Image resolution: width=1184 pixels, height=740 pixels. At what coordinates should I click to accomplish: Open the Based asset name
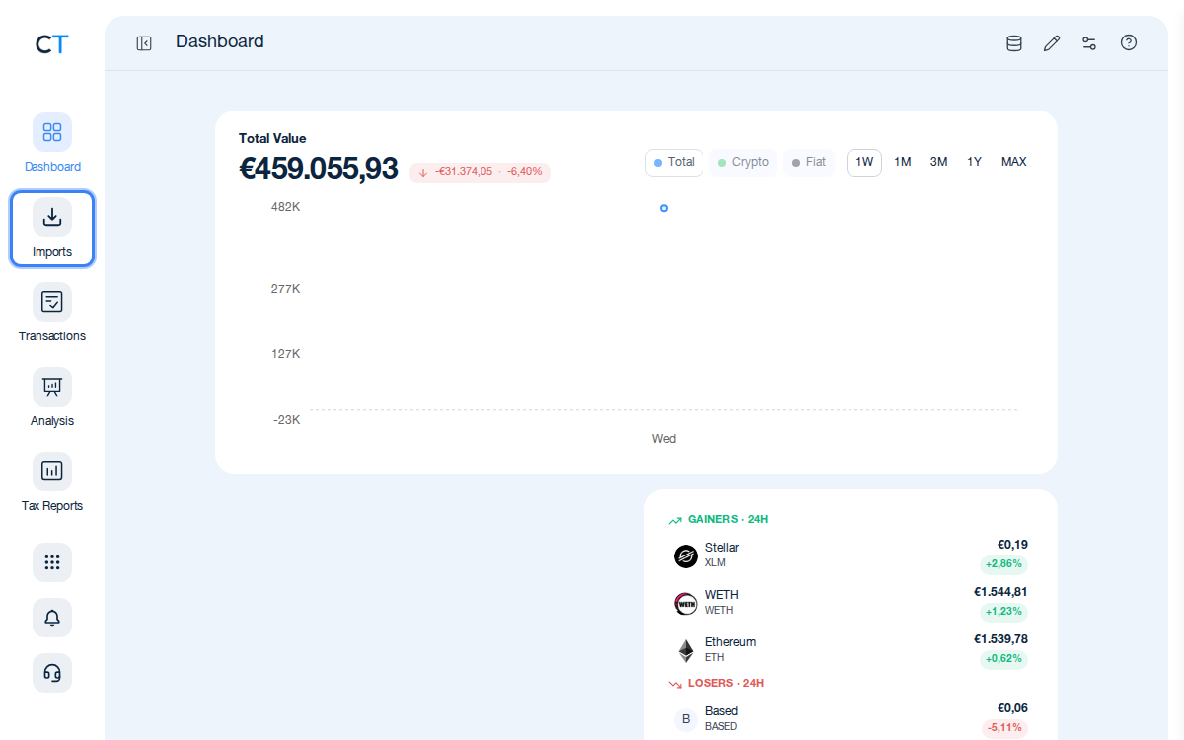pos(721,711)
